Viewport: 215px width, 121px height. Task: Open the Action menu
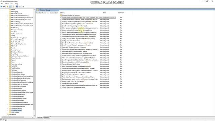coord(7,4)
